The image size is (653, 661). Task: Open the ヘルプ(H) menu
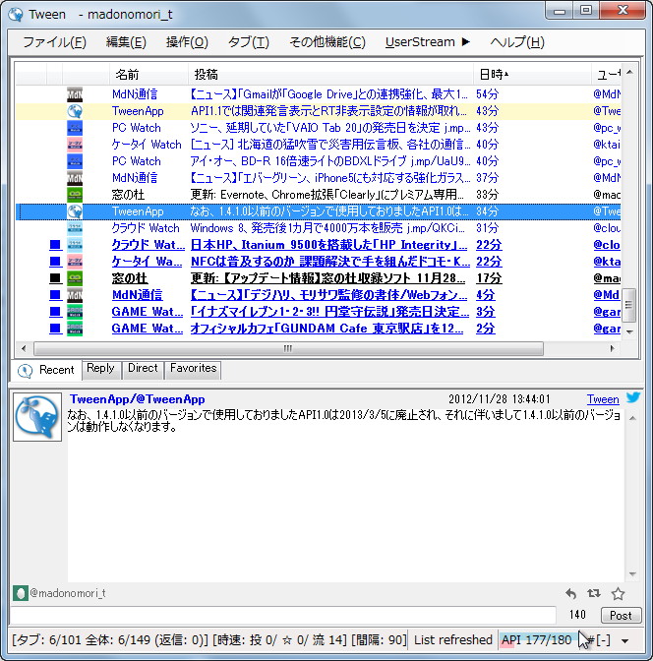coord(517,42)
